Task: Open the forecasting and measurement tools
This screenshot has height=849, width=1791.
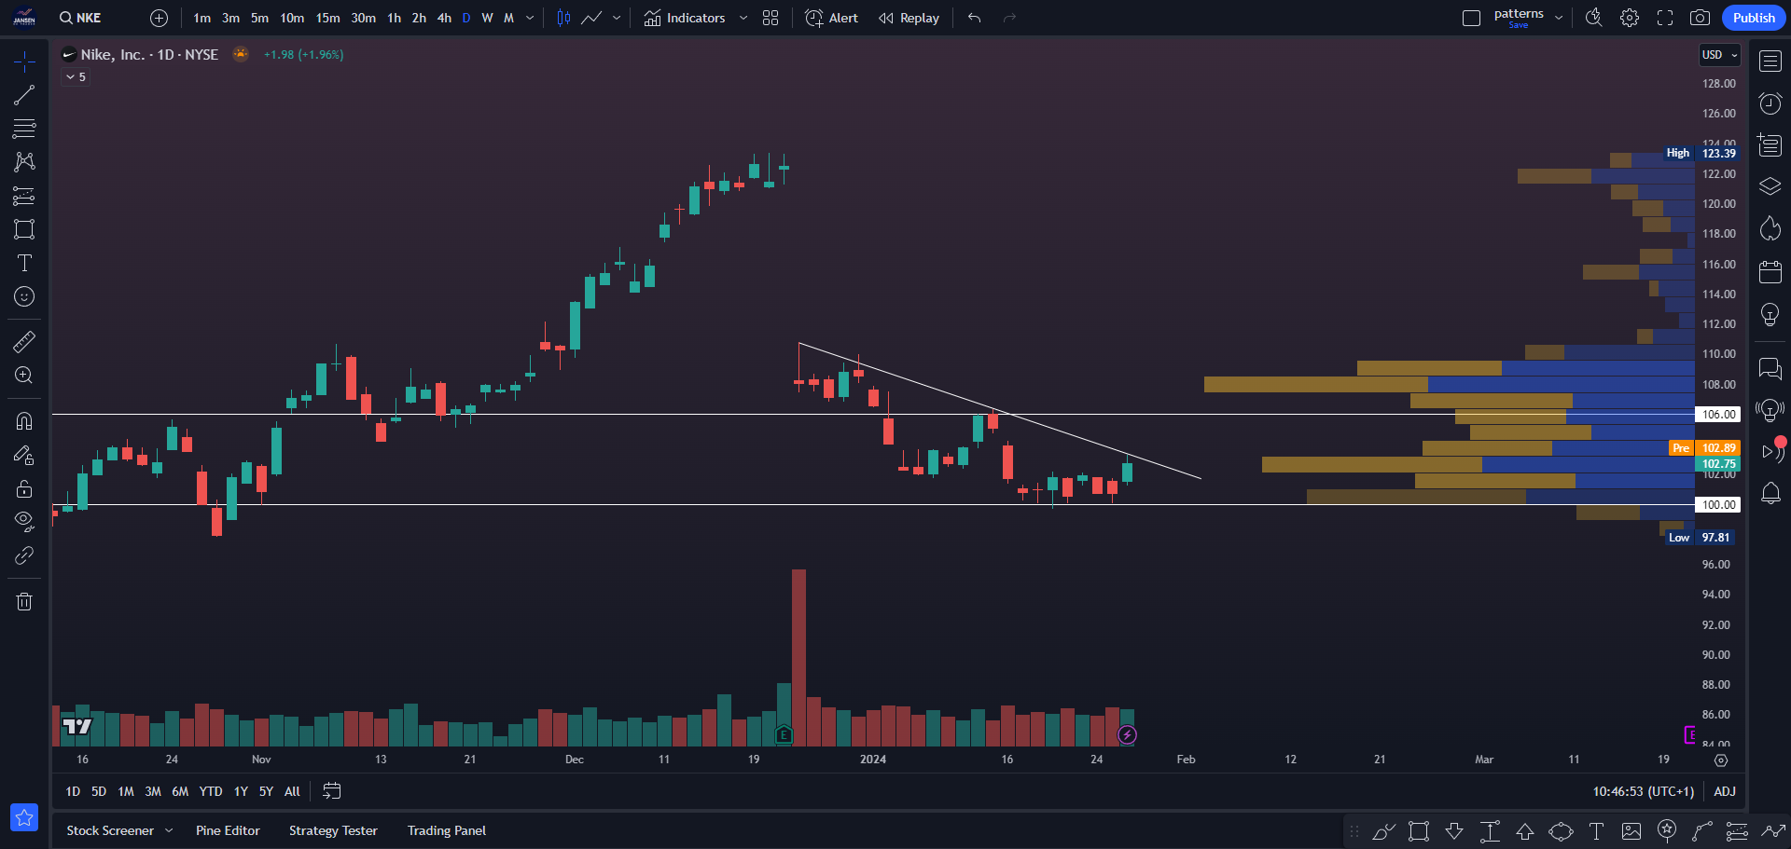Action: 24,196
